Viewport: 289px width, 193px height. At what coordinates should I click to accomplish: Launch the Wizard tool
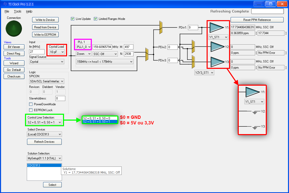tap(14, 63)
